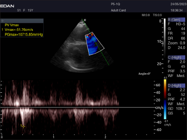187x140 pixels.
Task: Click the PGmax result value
Action: [24, 35]
